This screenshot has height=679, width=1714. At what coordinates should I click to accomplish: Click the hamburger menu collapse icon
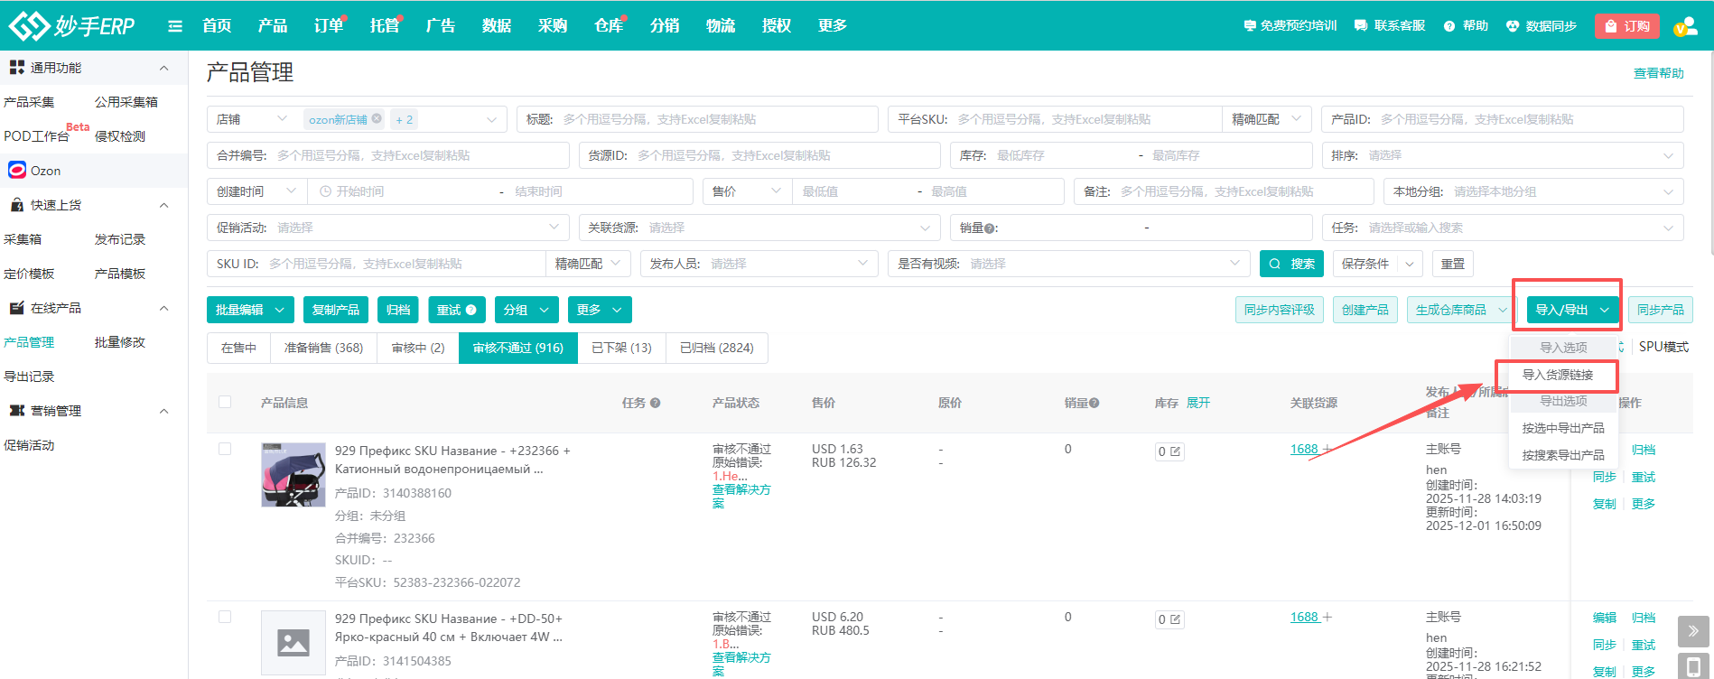click(175, 26)
